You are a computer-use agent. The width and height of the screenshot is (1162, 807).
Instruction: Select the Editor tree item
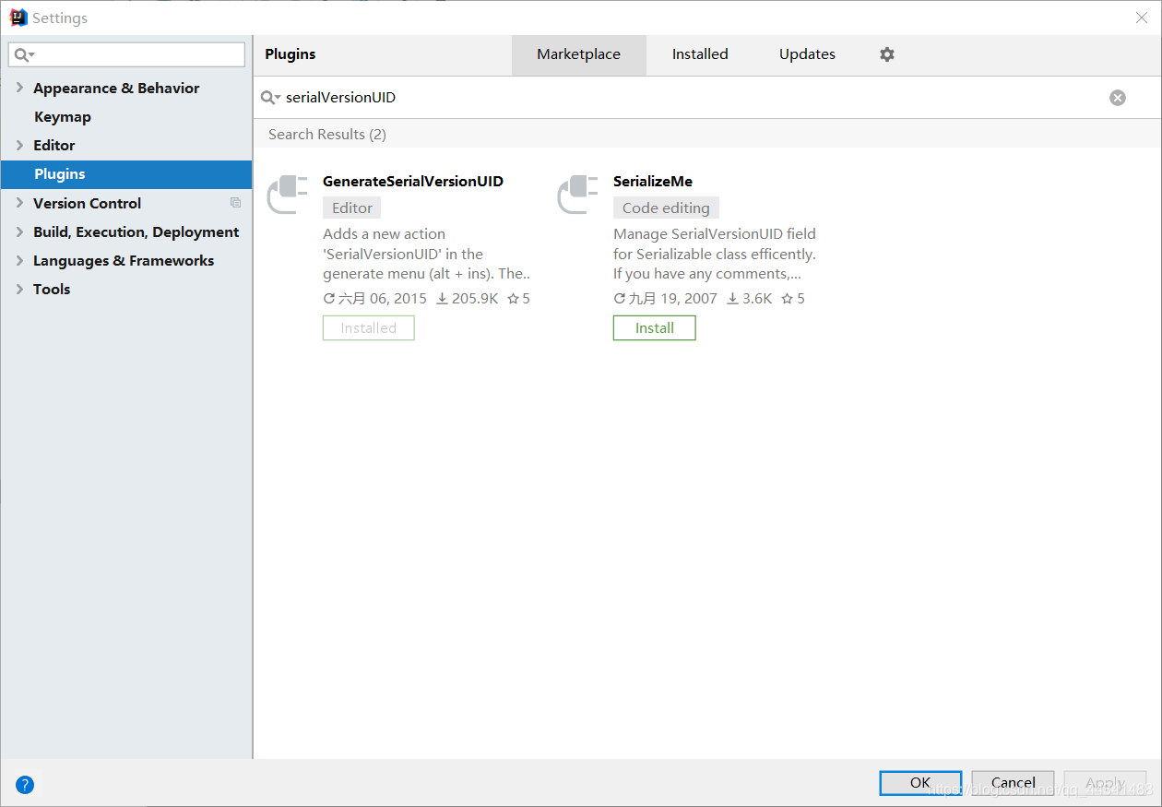[54, 145]
